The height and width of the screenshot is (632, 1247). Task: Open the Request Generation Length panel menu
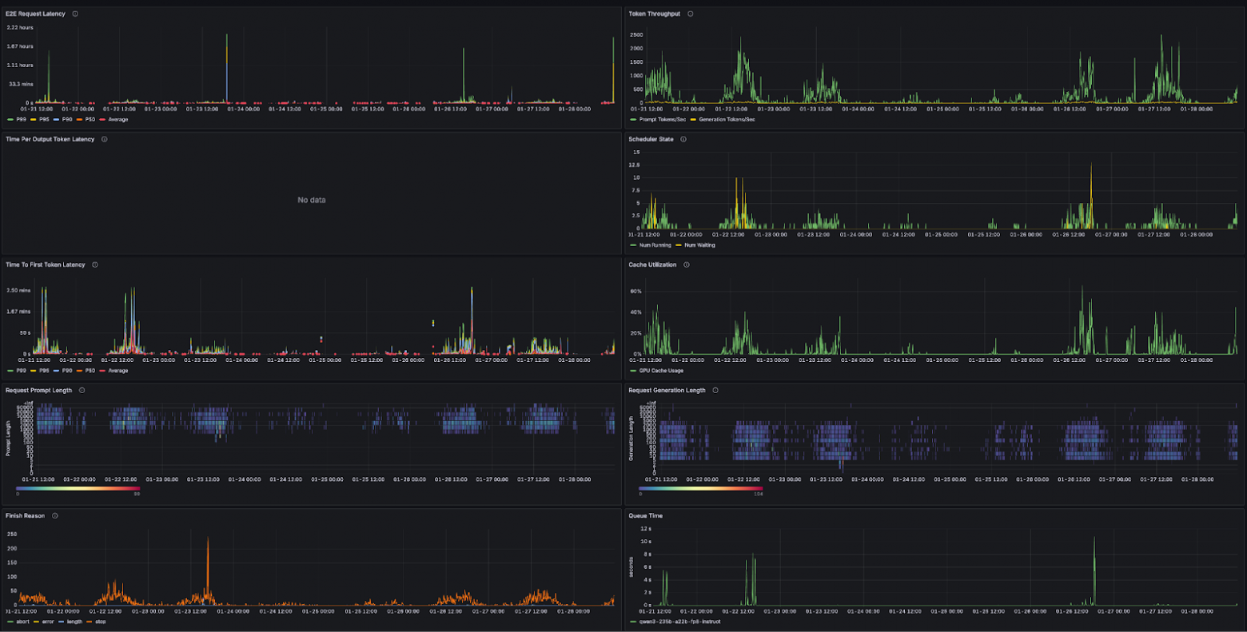[x=667, y=390]
